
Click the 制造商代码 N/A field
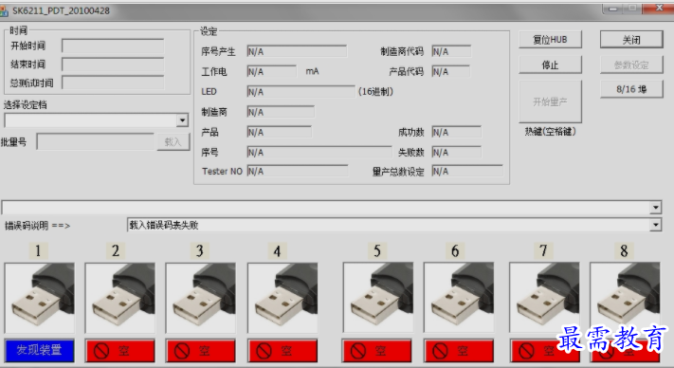(451, 51)
